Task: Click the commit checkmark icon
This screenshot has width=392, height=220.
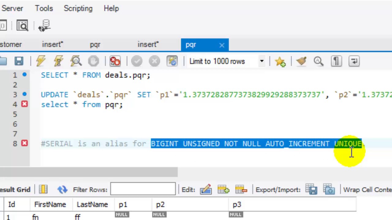Action: pyautogui.click(x=137, y=61)
